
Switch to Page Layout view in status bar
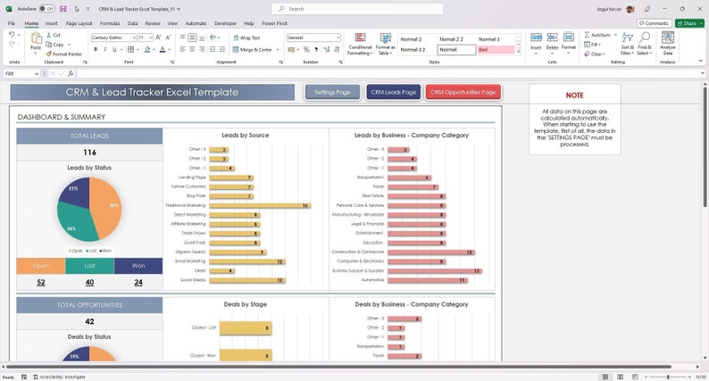pos(620,377)
